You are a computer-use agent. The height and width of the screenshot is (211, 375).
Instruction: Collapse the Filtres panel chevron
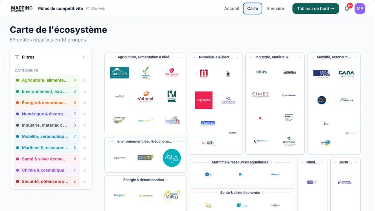point(83,57)
